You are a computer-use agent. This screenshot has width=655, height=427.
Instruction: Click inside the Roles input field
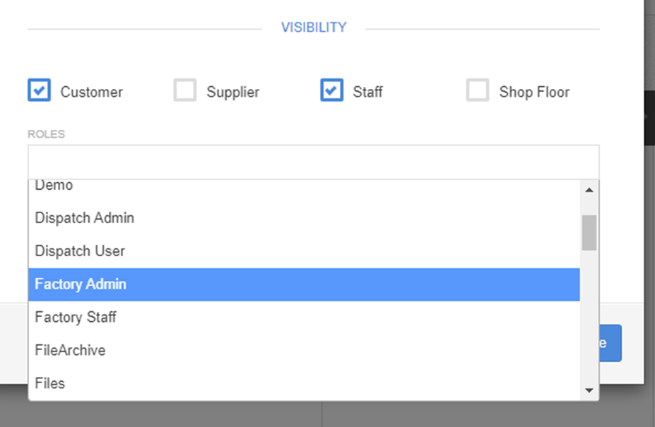pos(313,162)
